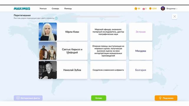Click the red cup counter icon
The height and width of the screenshot is (106, 189).
tap(144, 9)
